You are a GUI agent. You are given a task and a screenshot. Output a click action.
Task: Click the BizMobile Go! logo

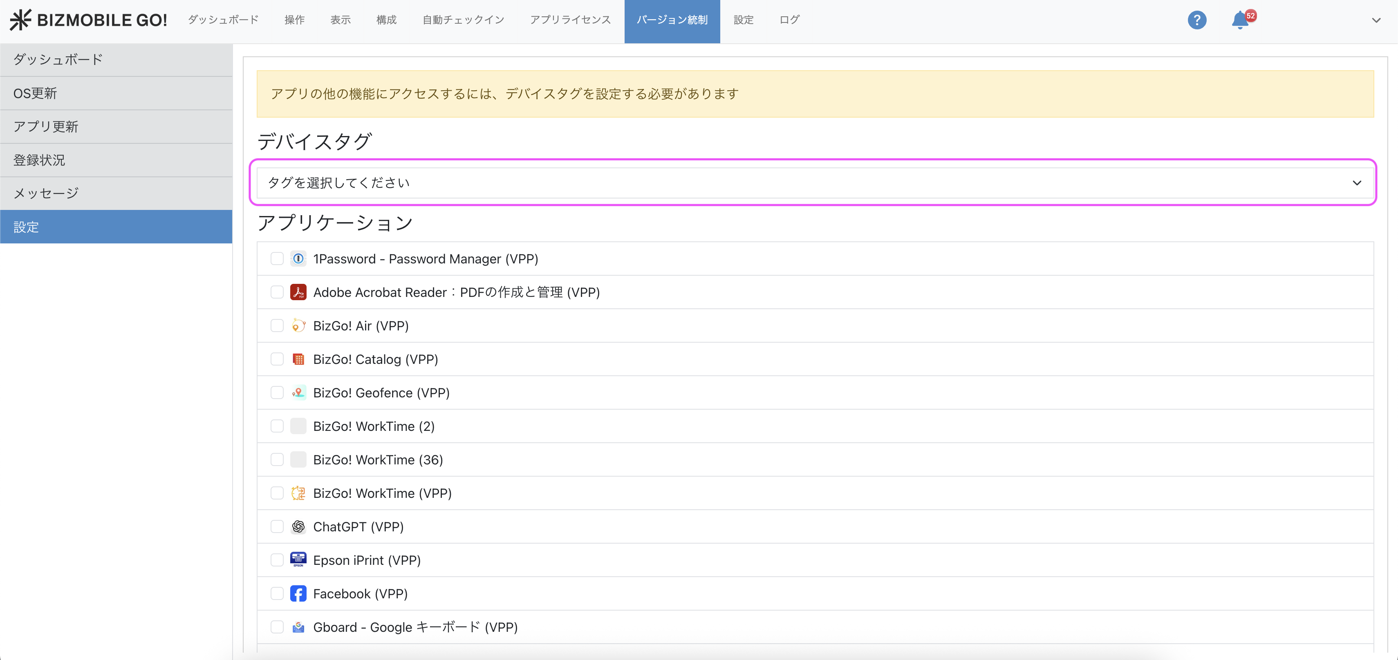[x=88, y=20]
